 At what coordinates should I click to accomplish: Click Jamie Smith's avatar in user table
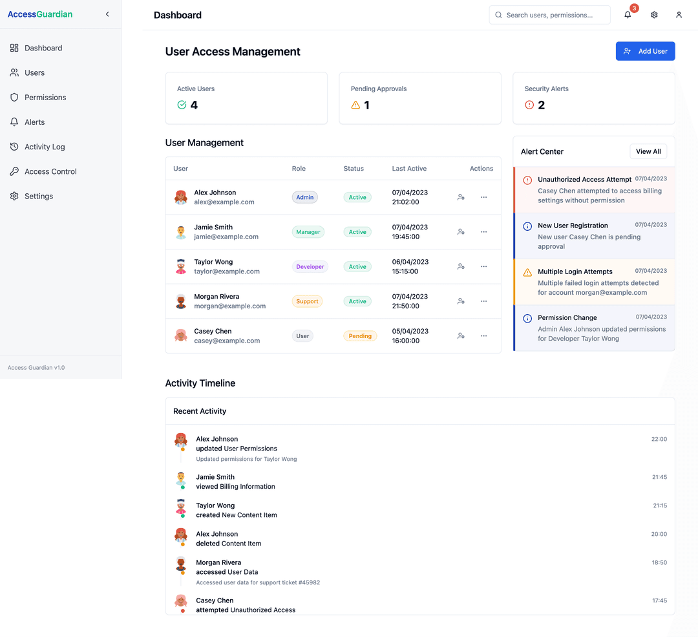181,232
